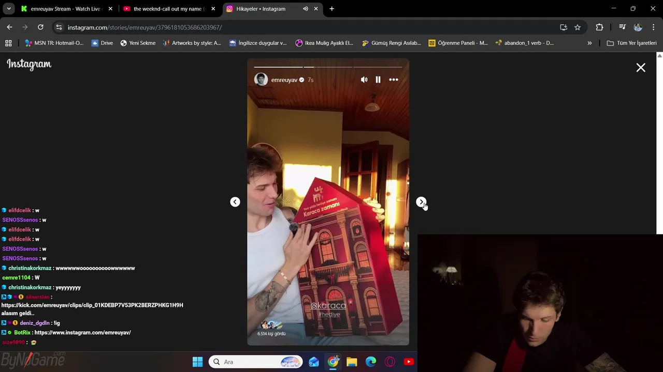Open abandon_1 verb bookmark
Screen dimensions: 663x372
coord(524,43)
